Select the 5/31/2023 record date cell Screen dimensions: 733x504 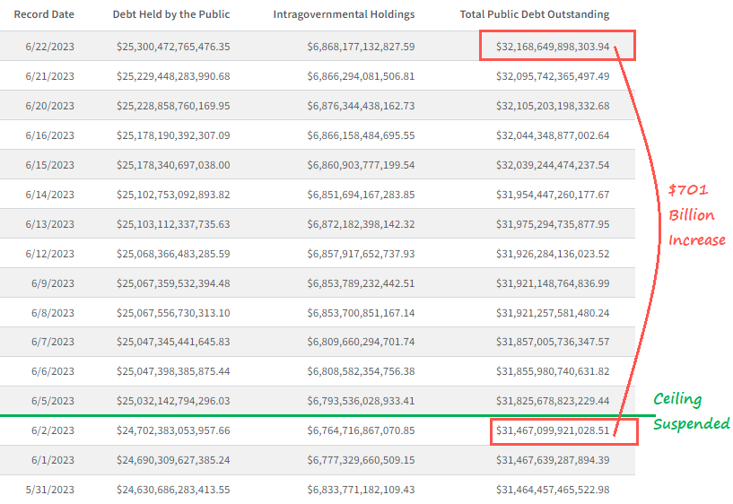pyautogui.click(x=50, y=490)
